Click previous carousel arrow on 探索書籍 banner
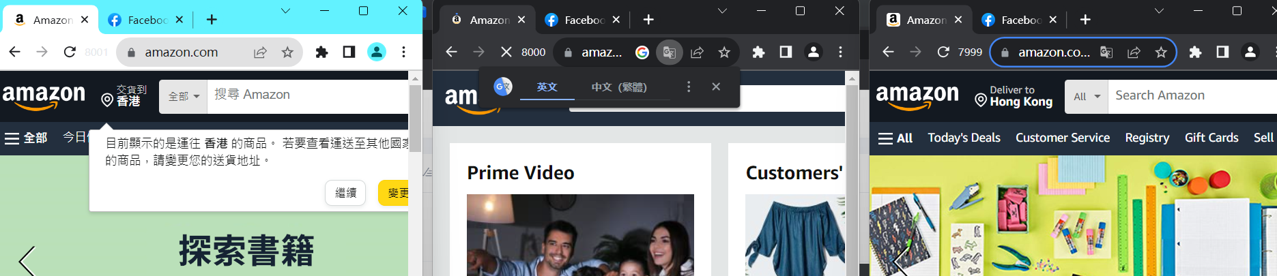The height and width of the screenshot is (276, 1277). pyautogui.click(x=26, y=261)
